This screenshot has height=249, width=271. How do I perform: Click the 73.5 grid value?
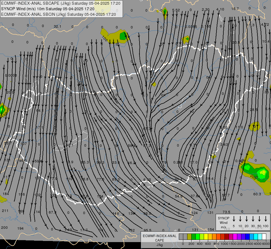226,212
